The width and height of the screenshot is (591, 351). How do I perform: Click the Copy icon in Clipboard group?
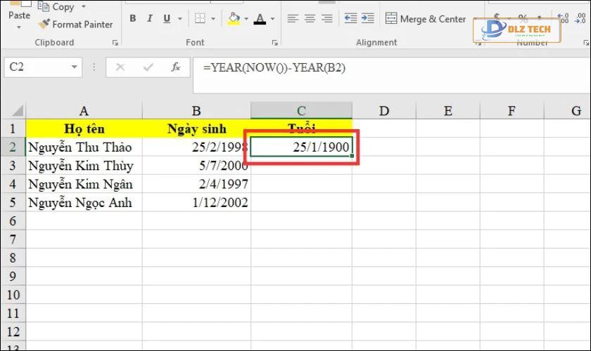(44, 6)
